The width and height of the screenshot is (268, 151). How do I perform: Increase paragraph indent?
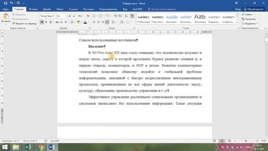point(120,16)
